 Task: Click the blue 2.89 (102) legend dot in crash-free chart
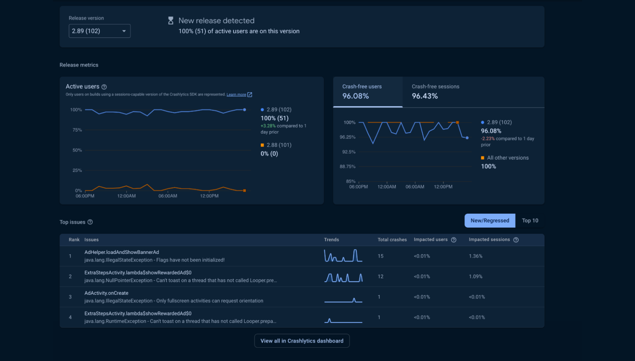click(483, 122)
